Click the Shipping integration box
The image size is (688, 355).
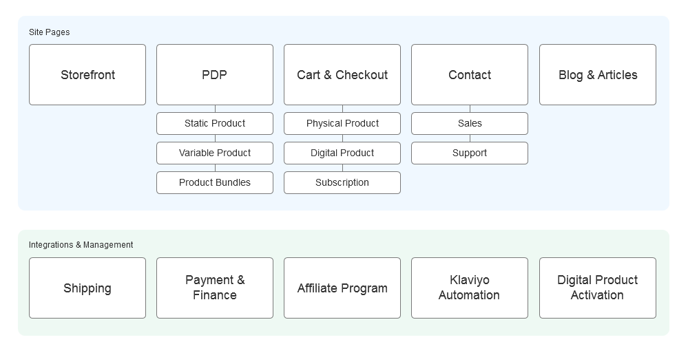click(x=87, y=288)
